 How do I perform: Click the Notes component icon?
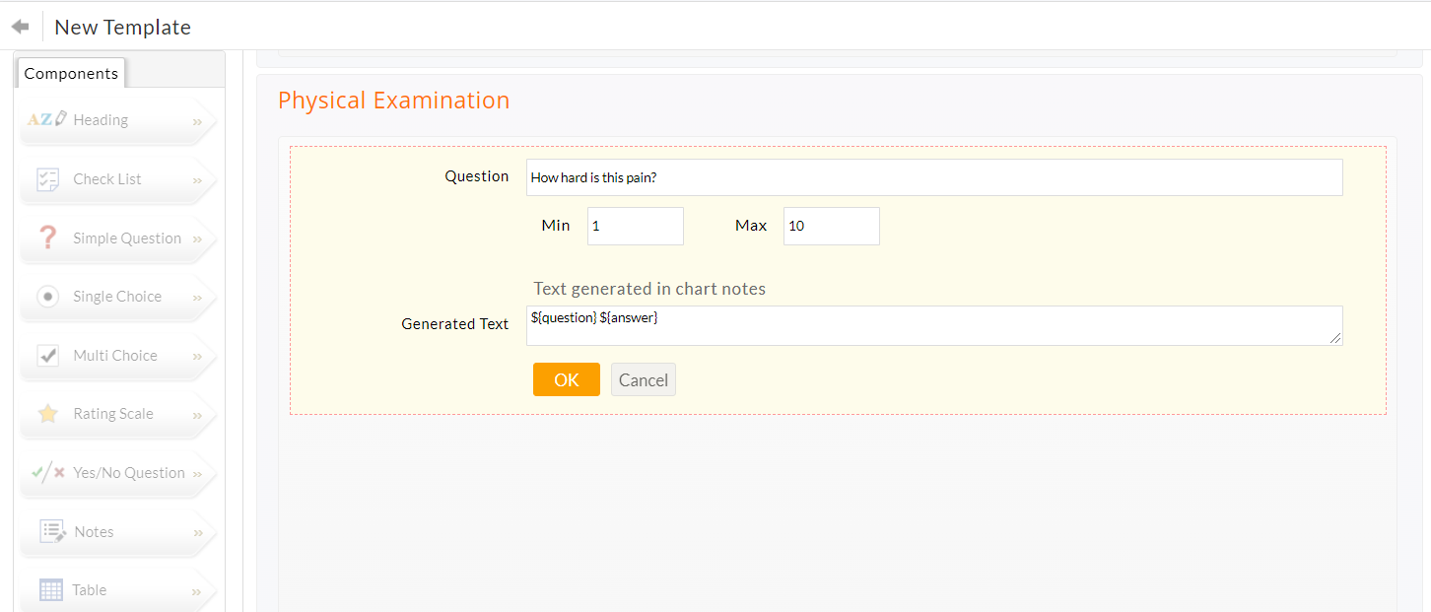click(51, 530)
